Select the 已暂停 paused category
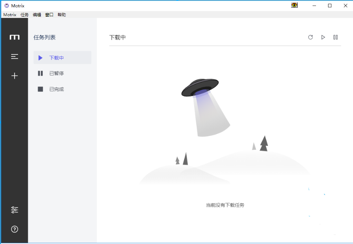Screen dimensions: 353x244 [62, 74]
